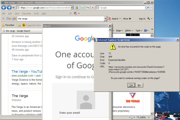Click the yellow warning triangle icon
180x120 pixels.
112,46
